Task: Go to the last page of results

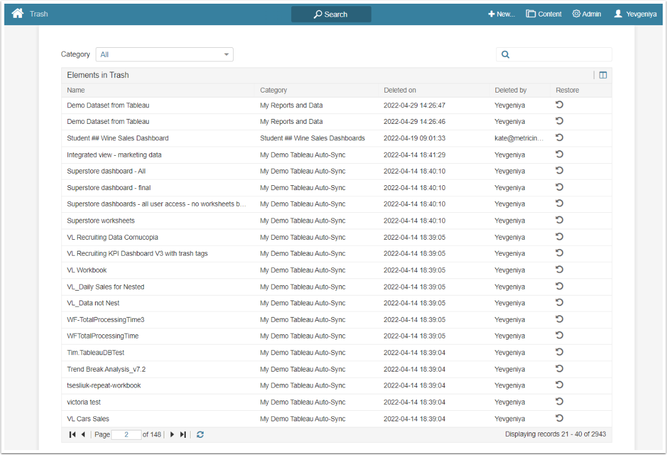Action: [x=183, y=434]
